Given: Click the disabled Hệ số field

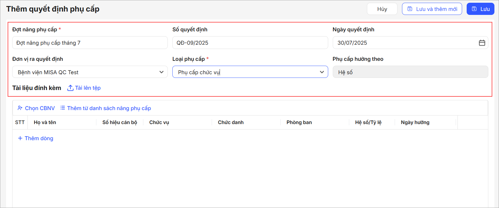Looking at the screenshot, I should coord(410,72).
